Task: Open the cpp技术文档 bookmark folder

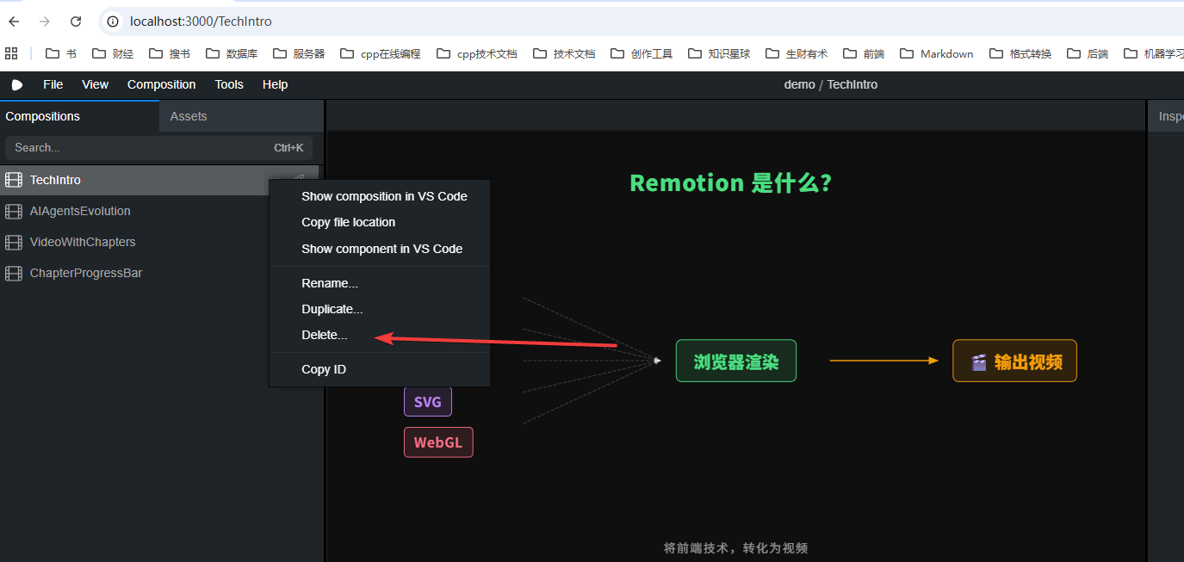Action: (x=477, y=53)
